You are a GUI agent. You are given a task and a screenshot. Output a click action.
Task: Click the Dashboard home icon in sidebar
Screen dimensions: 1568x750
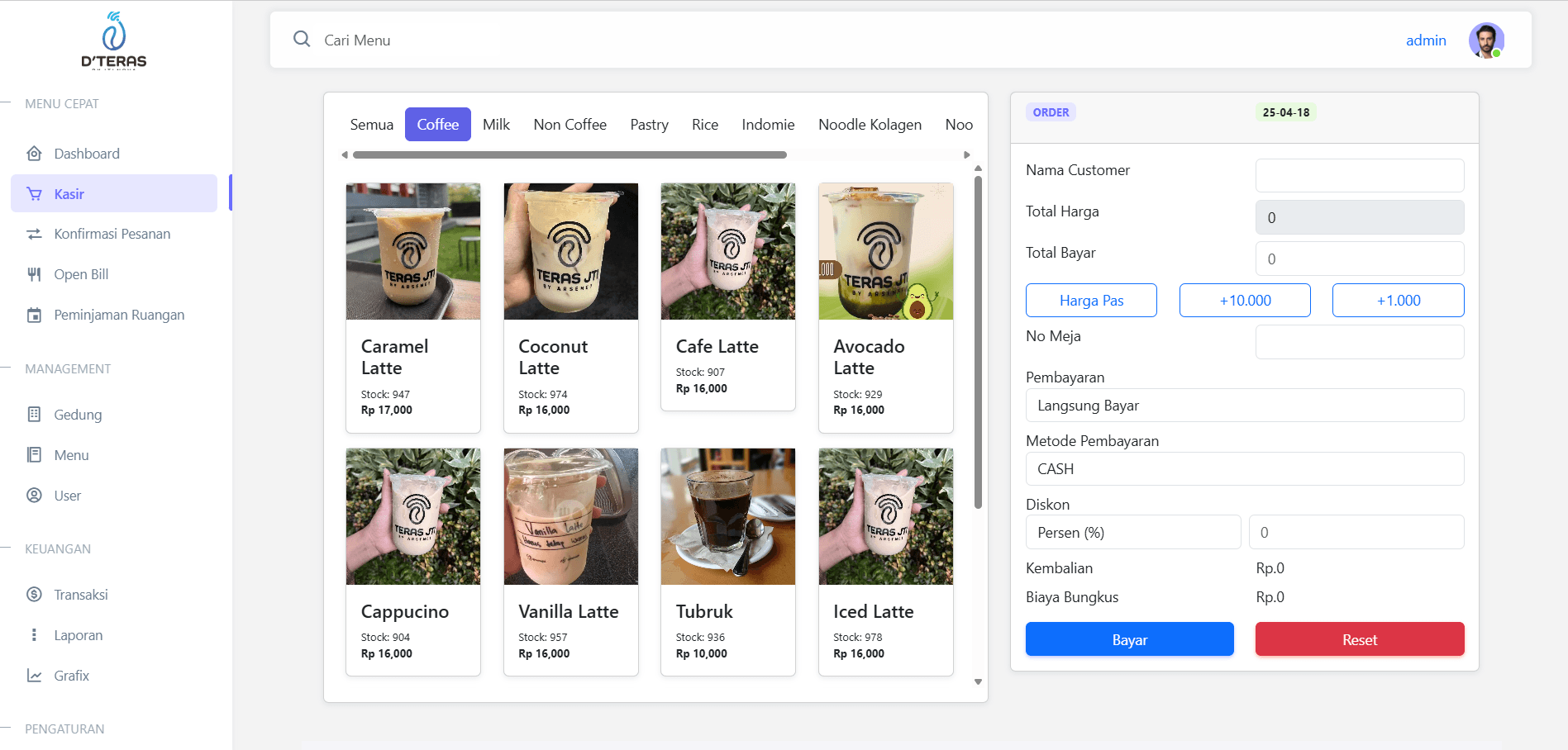click(34, 154)
